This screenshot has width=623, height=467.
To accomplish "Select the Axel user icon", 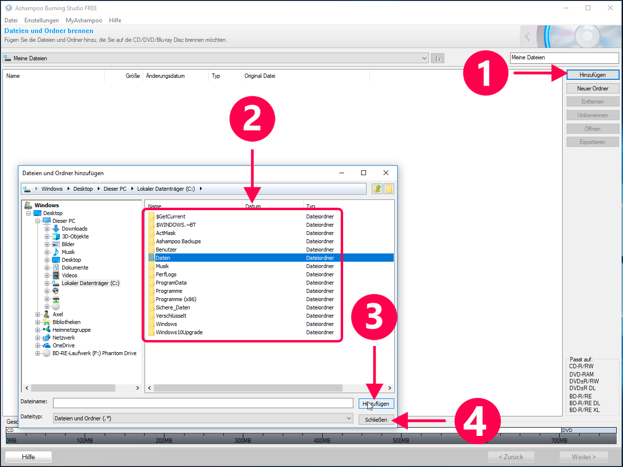I will (x=47, y=314).
